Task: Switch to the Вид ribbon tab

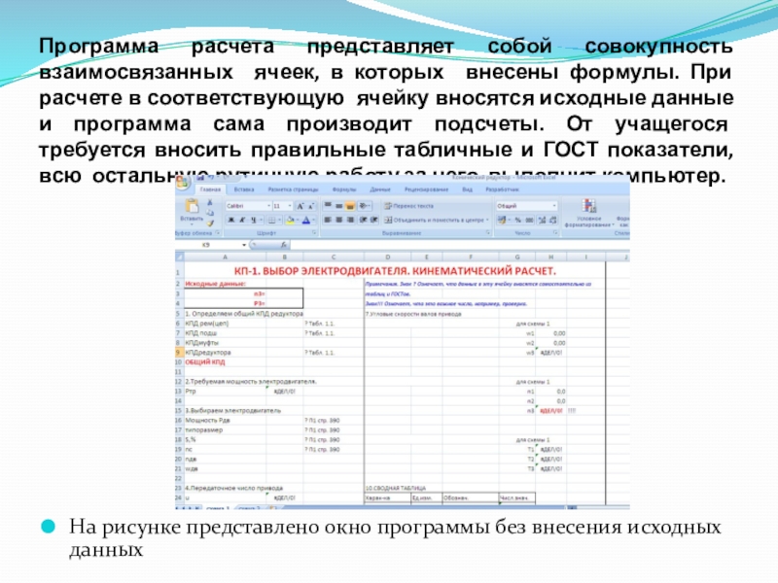Action: (467, 189)
